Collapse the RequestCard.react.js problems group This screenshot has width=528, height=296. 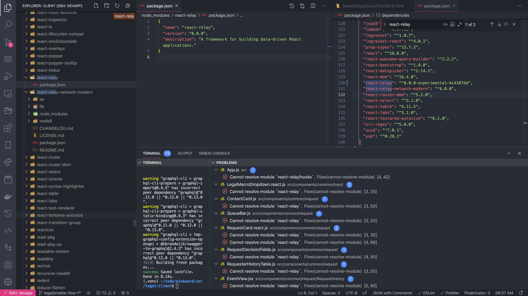[x=216, y=228]
